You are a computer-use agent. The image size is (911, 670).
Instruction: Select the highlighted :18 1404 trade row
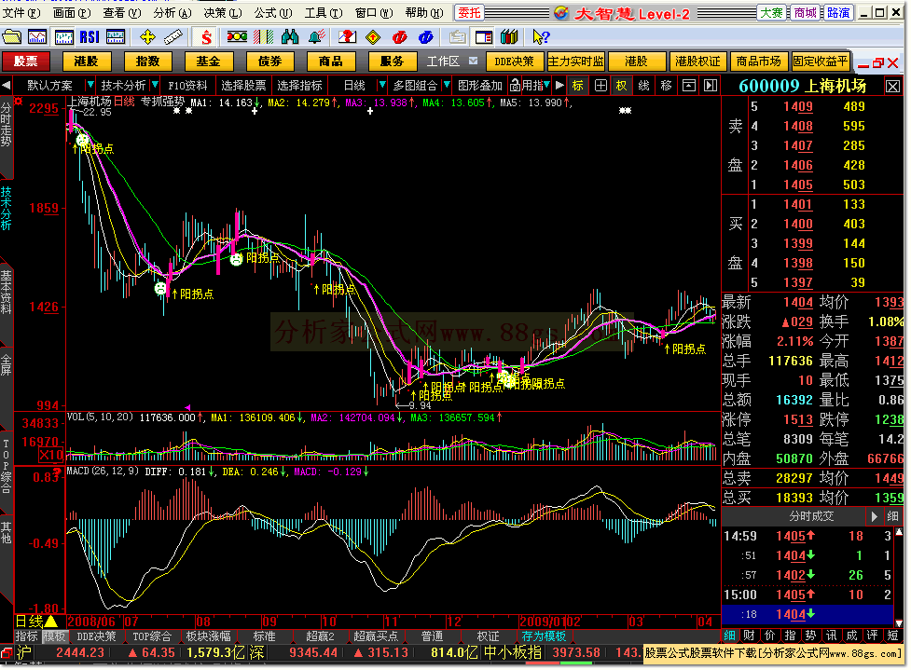807,614
